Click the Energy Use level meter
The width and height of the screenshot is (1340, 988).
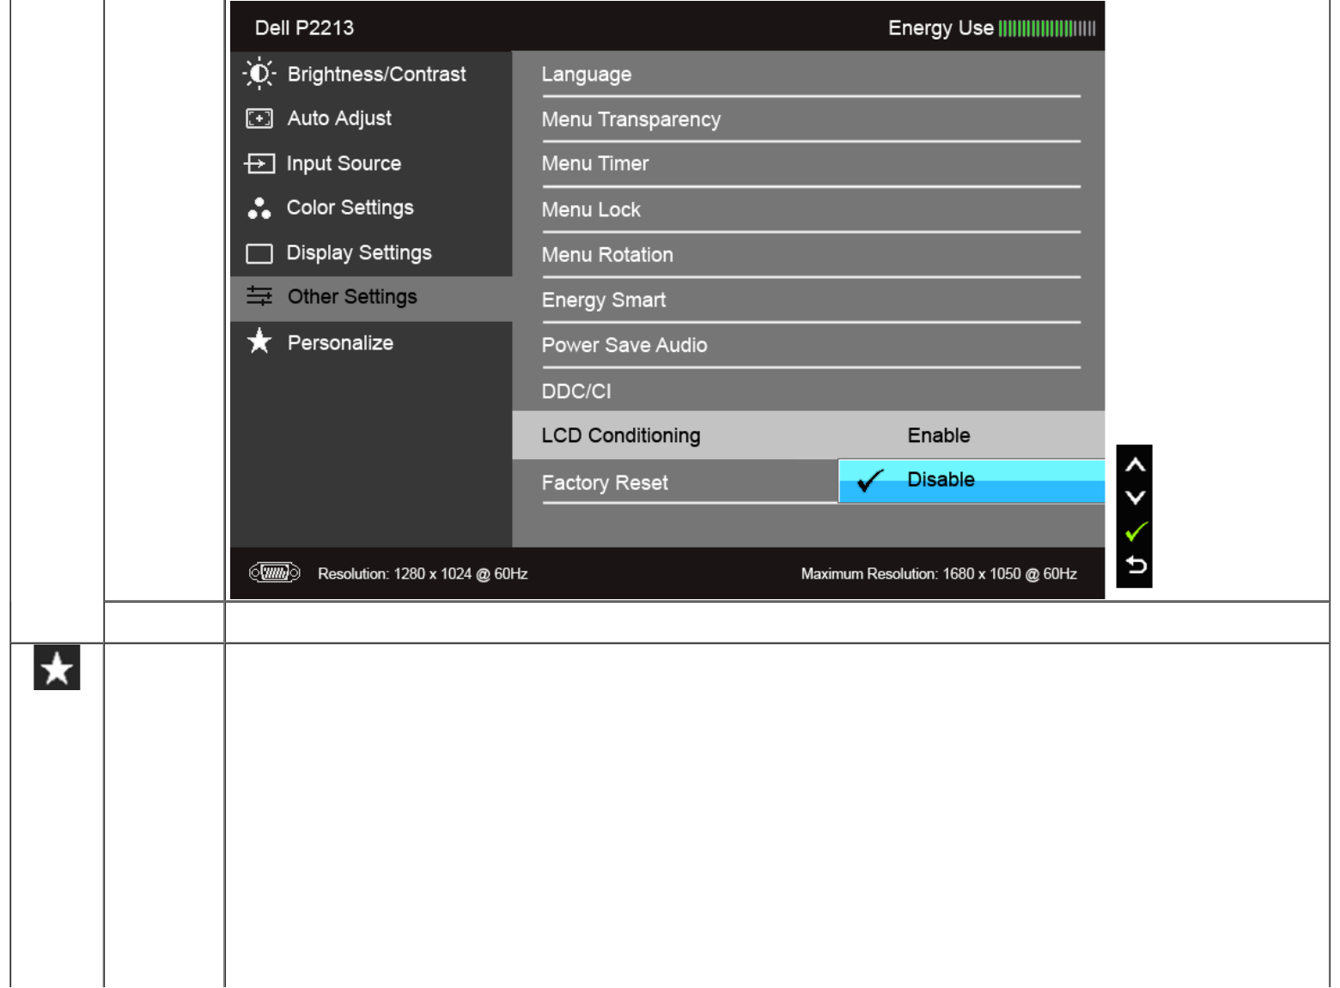tap(1047, 28)
